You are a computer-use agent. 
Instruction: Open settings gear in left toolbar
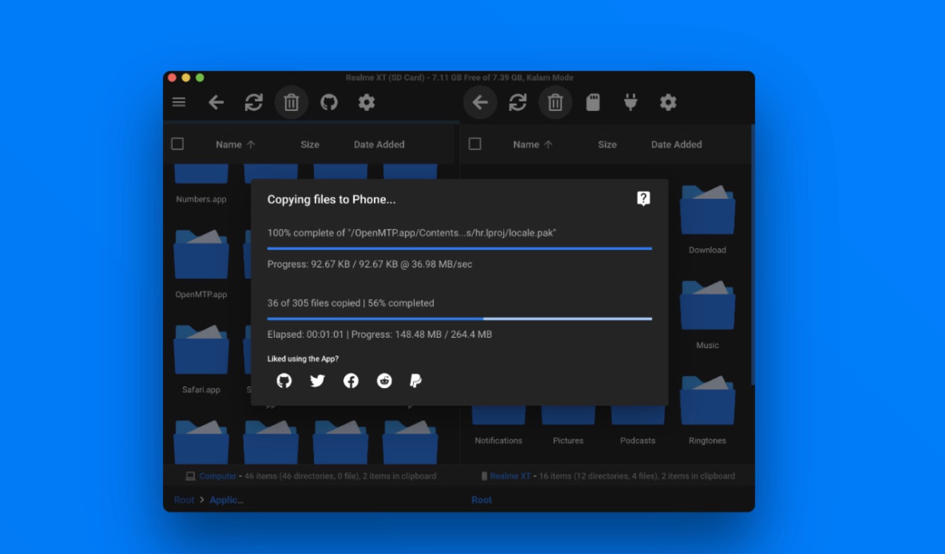(366, 102)
